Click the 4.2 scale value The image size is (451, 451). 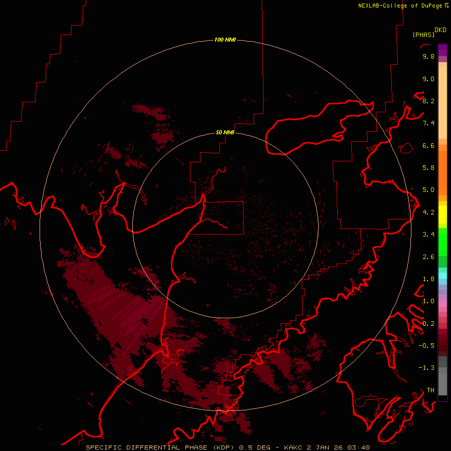[428, 212]
